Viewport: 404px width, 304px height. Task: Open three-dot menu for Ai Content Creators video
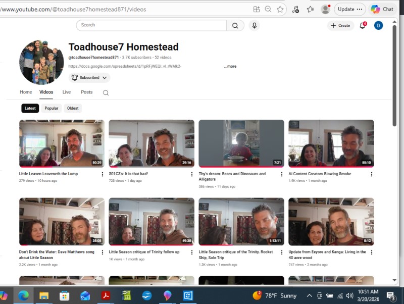click(371, 174)
